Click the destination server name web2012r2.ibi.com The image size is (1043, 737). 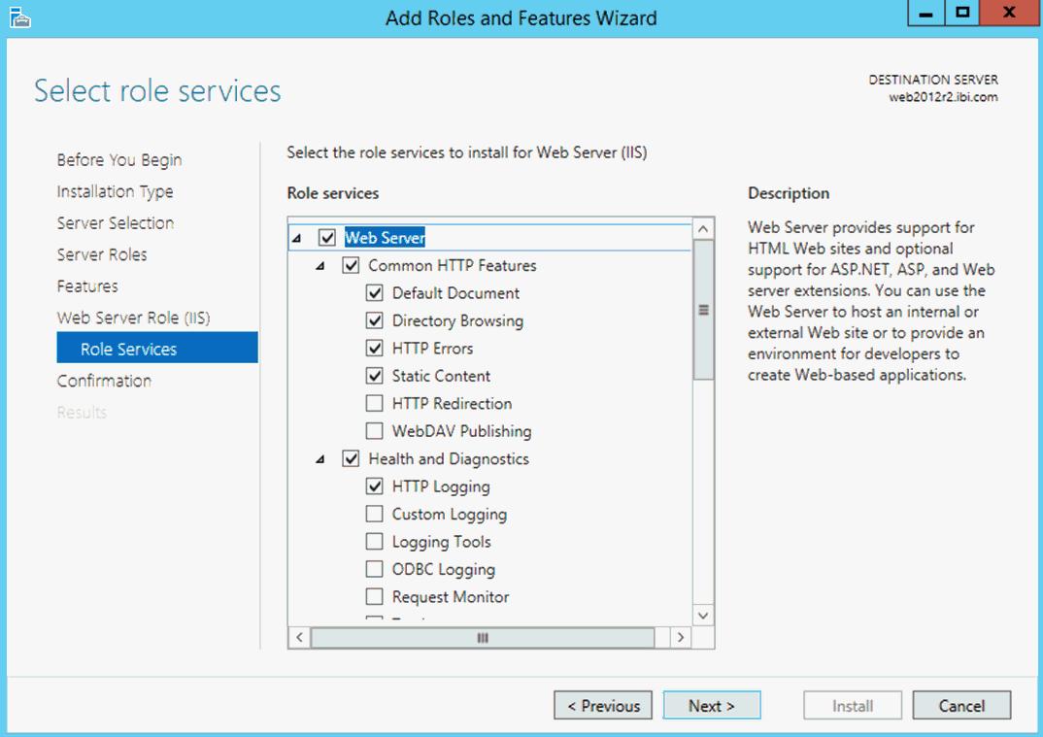pyautogui.click(x=943, y=97)
